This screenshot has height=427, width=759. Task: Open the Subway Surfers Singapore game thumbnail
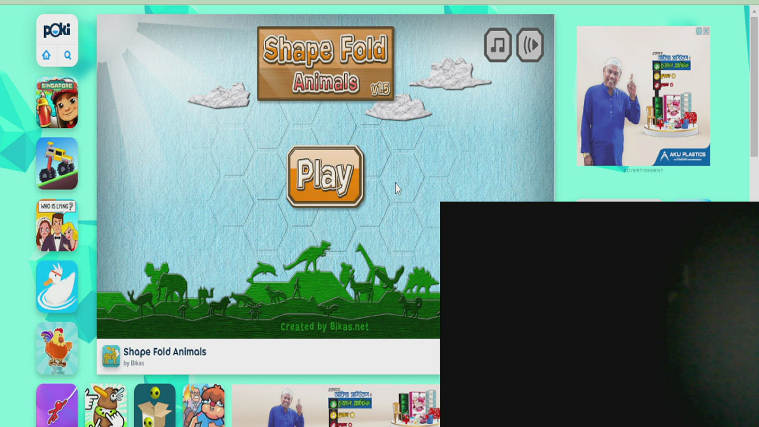(x=57, y=102)
